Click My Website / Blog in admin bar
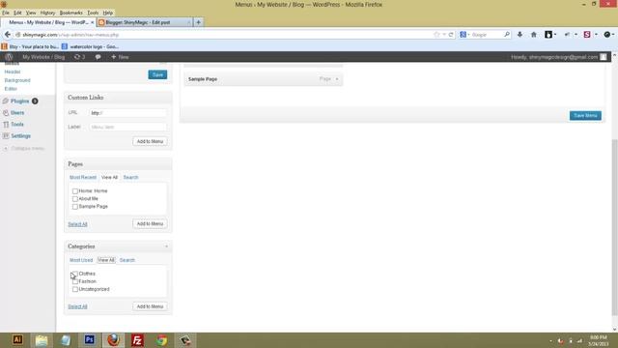 click(x=43, y=57)
